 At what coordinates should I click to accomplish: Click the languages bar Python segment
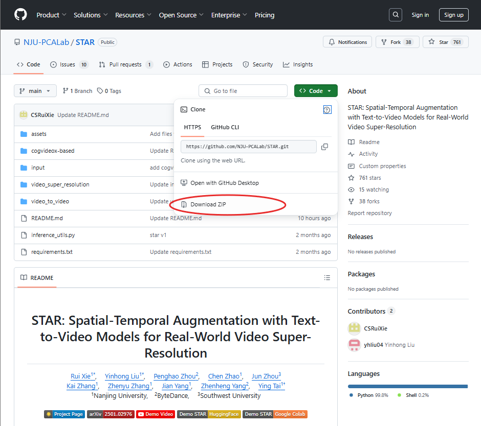coord(407,387)
